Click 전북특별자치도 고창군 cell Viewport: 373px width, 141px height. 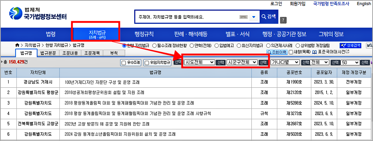tap(38, 124)
